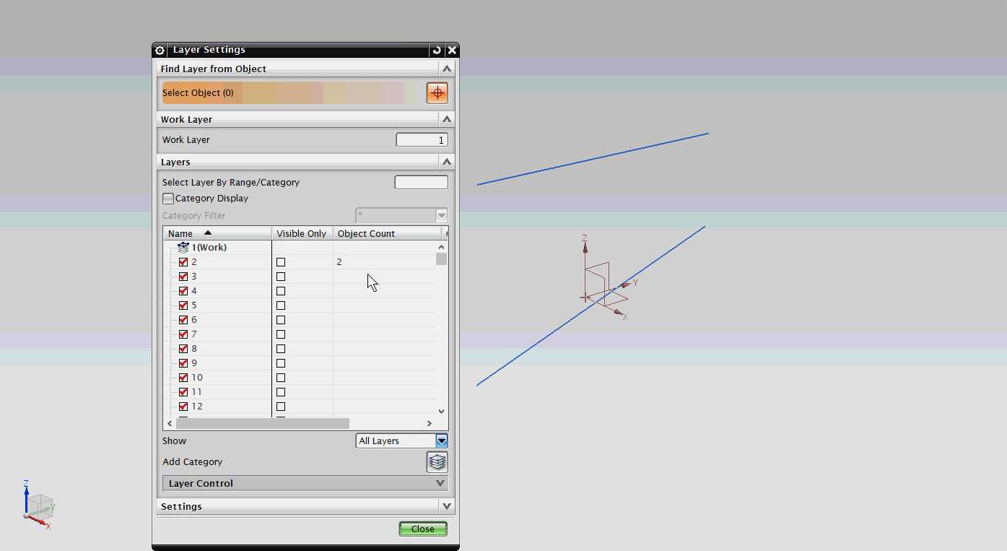Click the Add Category layers icon
1007x551 pixels.
[437, 462]
